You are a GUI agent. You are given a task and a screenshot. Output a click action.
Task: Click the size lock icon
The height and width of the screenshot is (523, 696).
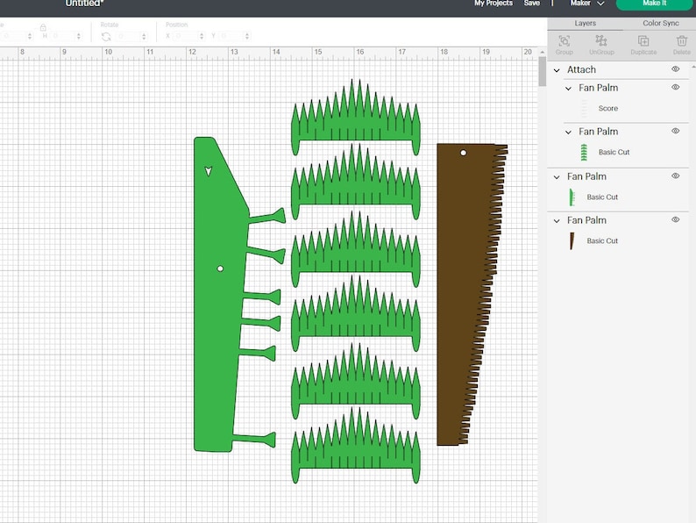(x=43, y=27)
